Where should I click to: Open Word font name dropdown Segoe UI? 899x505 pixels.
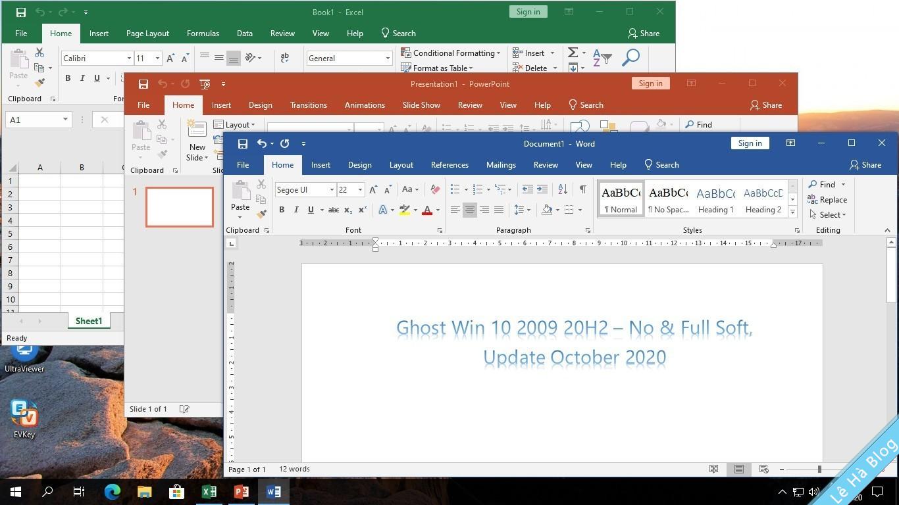332,190
